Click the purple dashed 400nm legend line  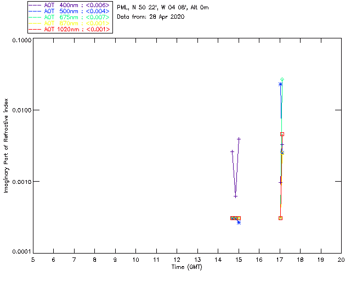pyautogui.click(x=35, y=5)
